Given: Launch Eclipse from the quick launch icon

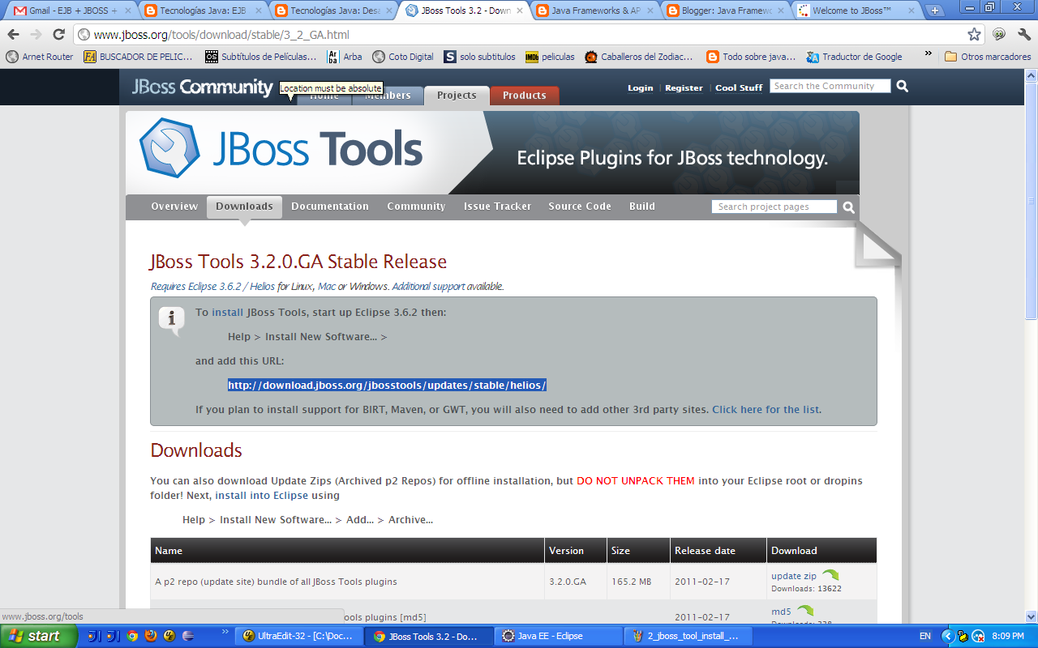Looking at the screenshot, I should click(188, 636).
